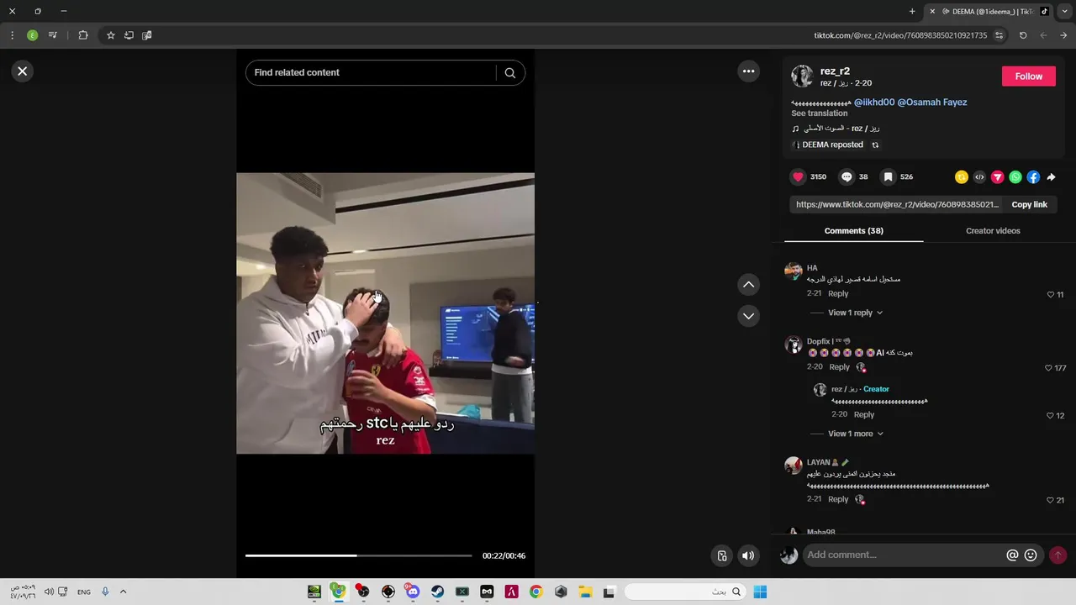Reply to LAYAN's comment
This screenshot has height=605, width=1076.
pos(838,499)
